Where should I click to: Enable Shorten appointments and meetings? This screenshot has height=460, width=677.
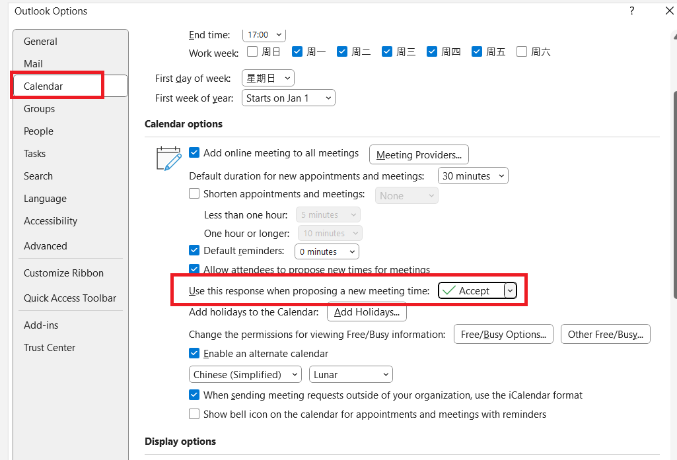tap(194, 193)
